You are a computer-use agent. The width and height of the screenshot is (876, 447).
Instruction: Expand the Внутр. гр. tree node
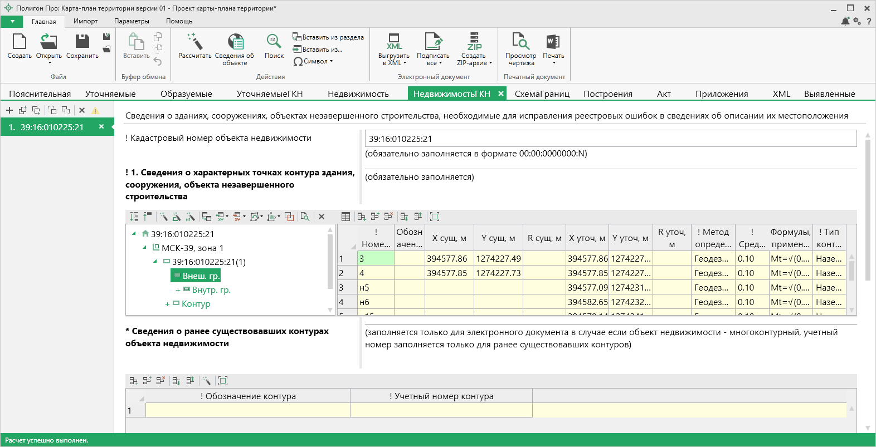(x=178, y=290)
